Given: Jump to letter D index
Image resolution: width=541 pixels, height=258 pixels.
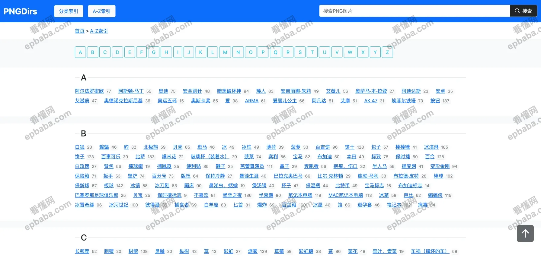Looking at the screenshot, I should click(x=117, y=52).
